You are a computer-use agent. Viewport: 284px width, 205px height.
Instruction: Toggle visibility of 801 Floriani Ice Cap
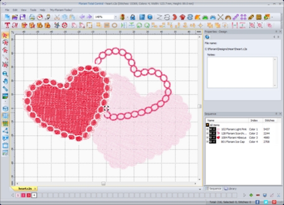[211, 142]
